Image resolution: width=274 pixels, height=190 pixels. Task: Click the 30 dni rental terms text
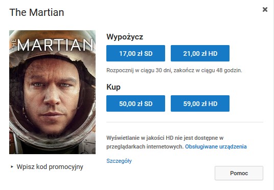click(x=174, y=70)
